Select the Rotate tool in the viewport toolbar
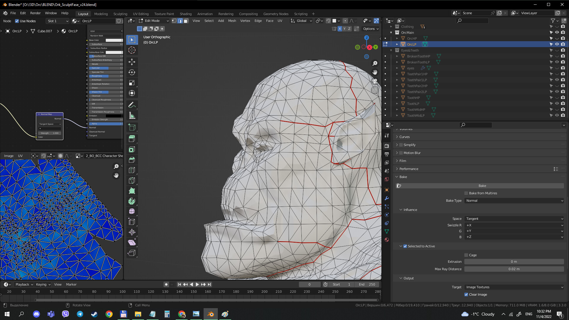 point(132,72)
